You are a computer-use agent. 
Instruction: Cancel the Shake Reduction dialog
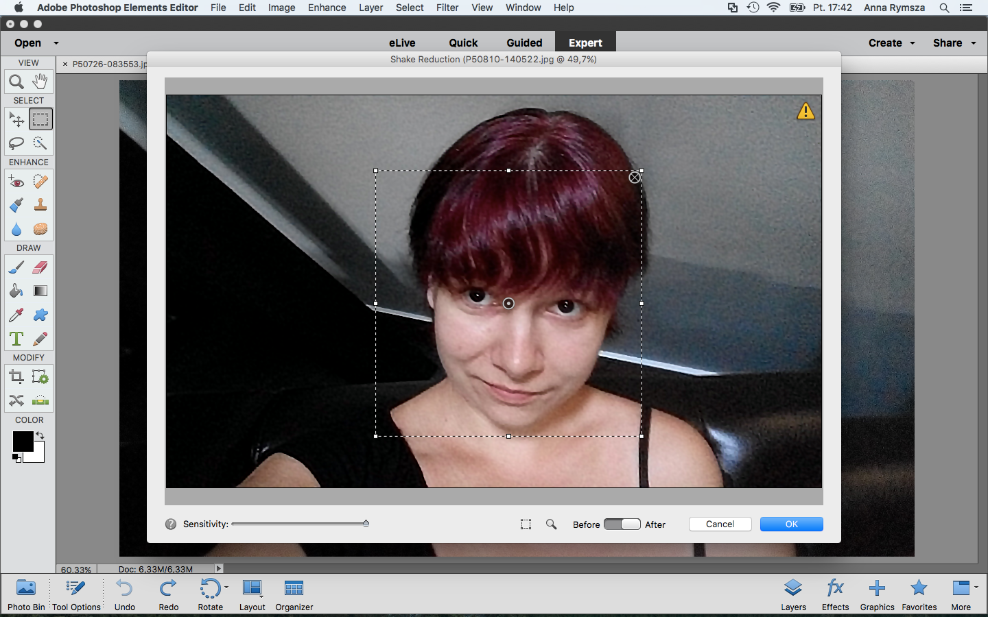pyautogui.click(x=720, y=524)
